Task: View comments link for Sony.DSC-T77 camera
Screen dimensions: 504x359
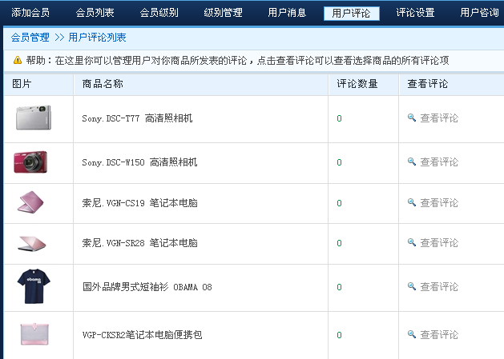Action: point(439,118)
